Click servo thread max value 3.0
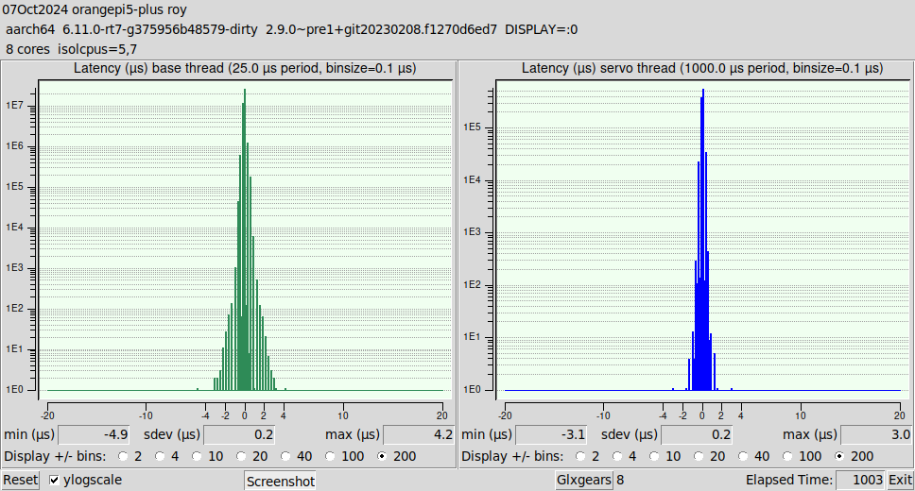 tap(876, 434)
